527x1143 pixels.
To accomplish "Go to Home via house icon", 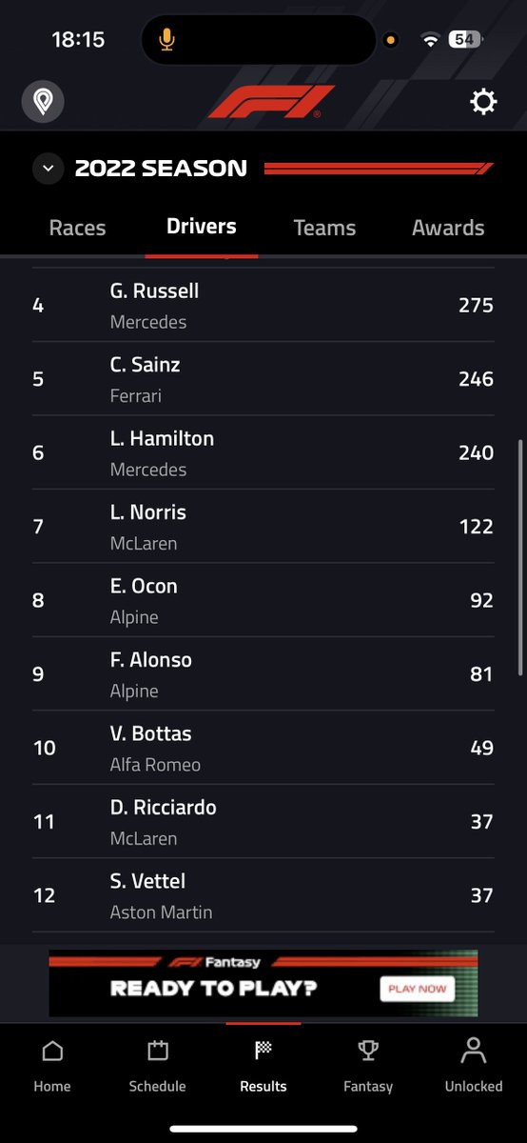I will (x=52, y=1052).
